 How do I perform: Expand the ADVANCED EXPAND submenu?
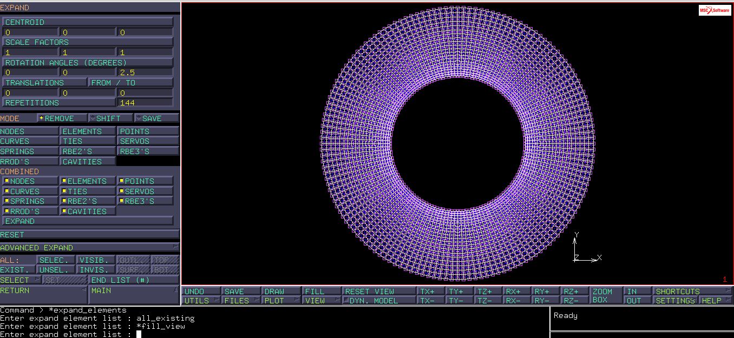tap(89, 248)
